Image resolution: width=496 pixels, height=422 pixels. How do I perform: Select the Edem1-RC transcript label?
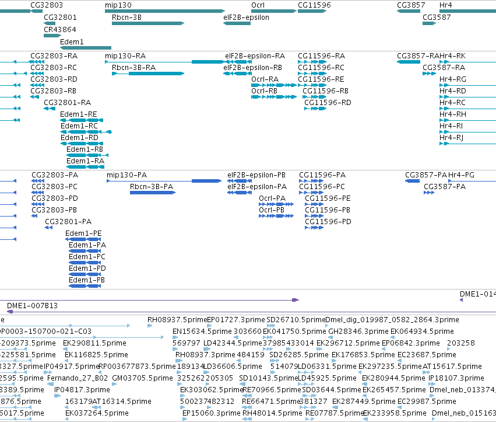click(x=79, y=126)
